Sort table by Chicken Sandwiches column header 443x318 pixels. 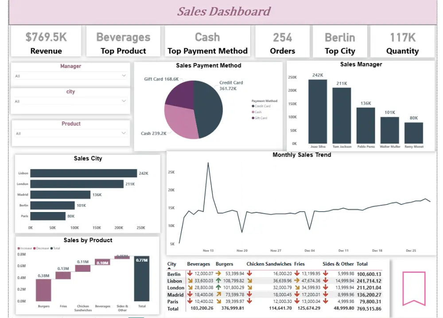pyautogui.click(x=269, y=264)
